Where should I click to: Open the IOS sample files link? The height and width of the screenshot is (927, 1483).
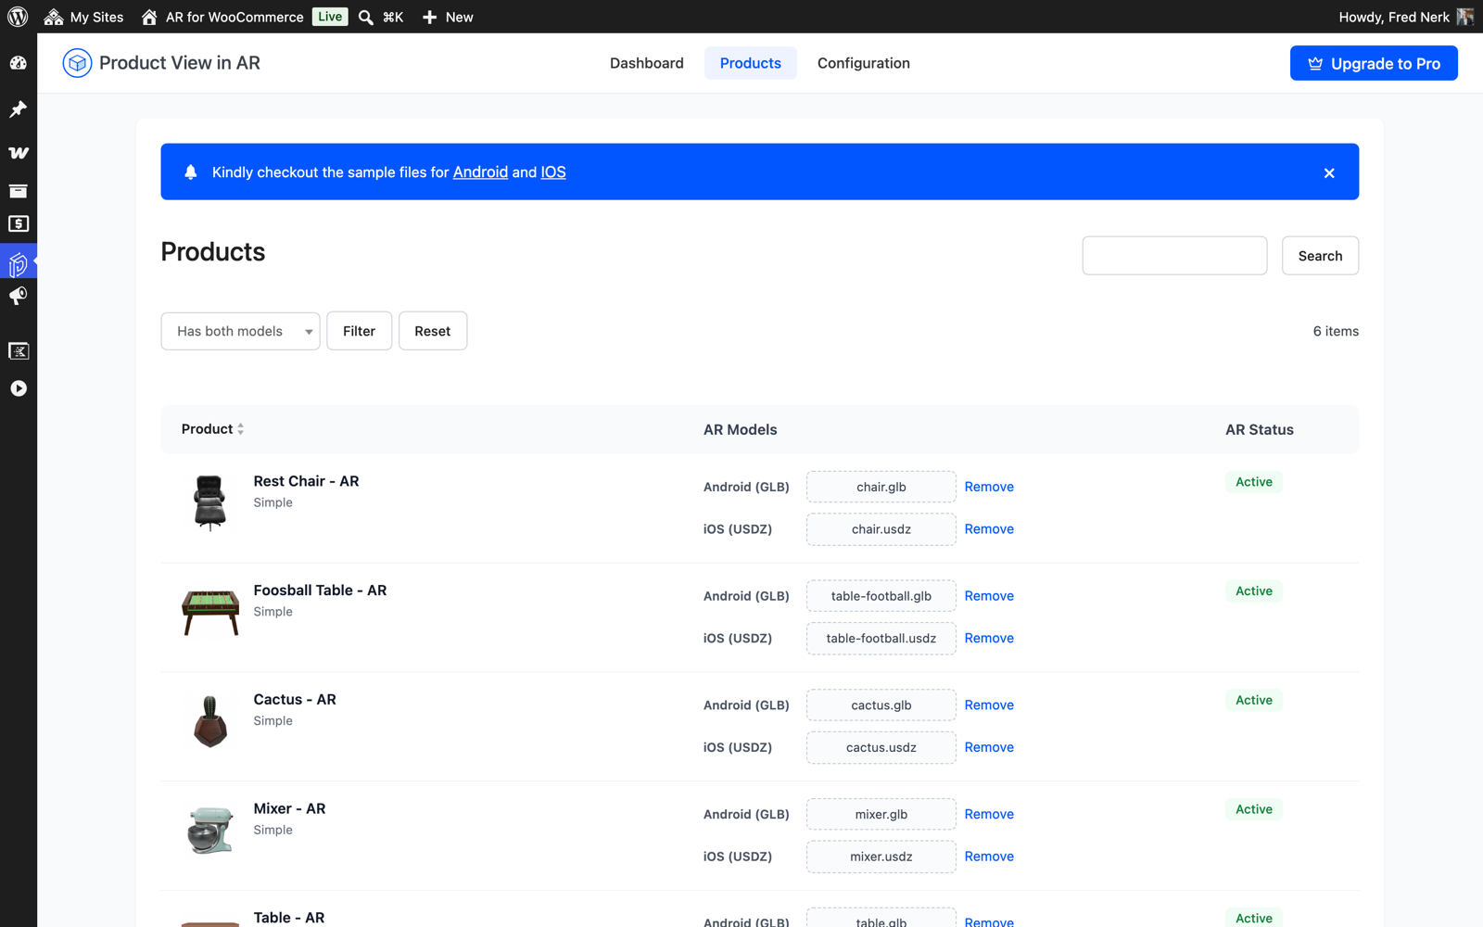[x=553, y=172]
